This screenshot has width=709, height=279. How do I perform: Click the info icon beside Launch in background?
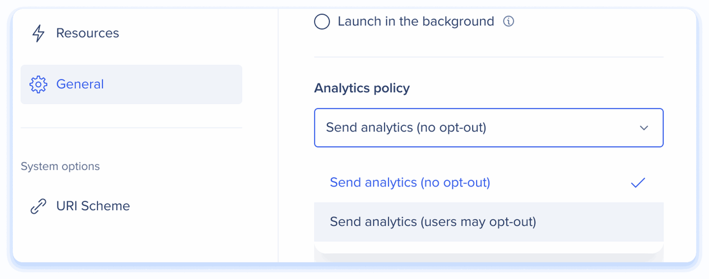tap(508, 21)
